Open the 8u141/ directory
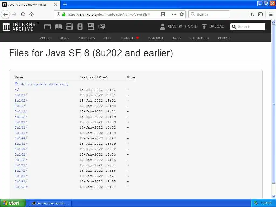 tap(21, 133)
